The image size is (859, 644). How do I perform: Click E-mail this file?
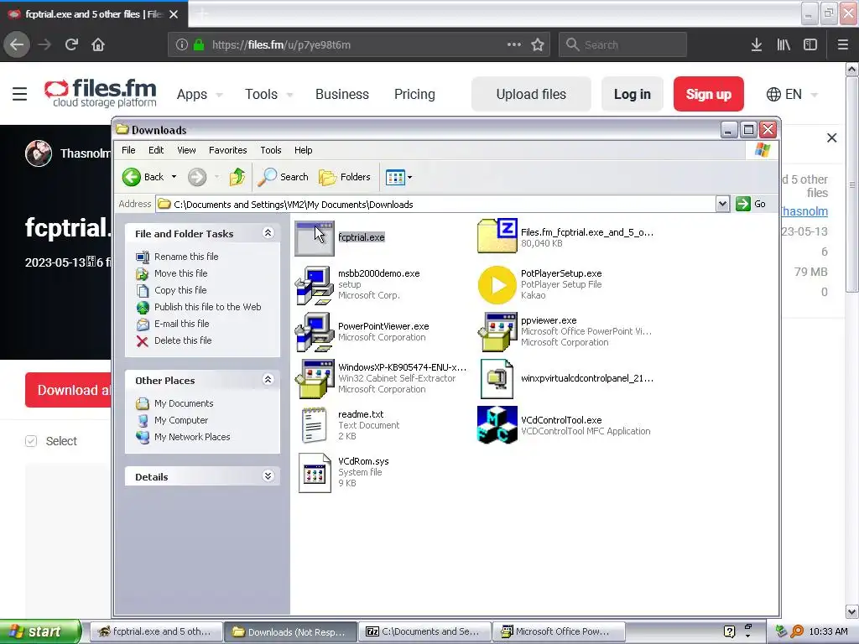(181, 324)
